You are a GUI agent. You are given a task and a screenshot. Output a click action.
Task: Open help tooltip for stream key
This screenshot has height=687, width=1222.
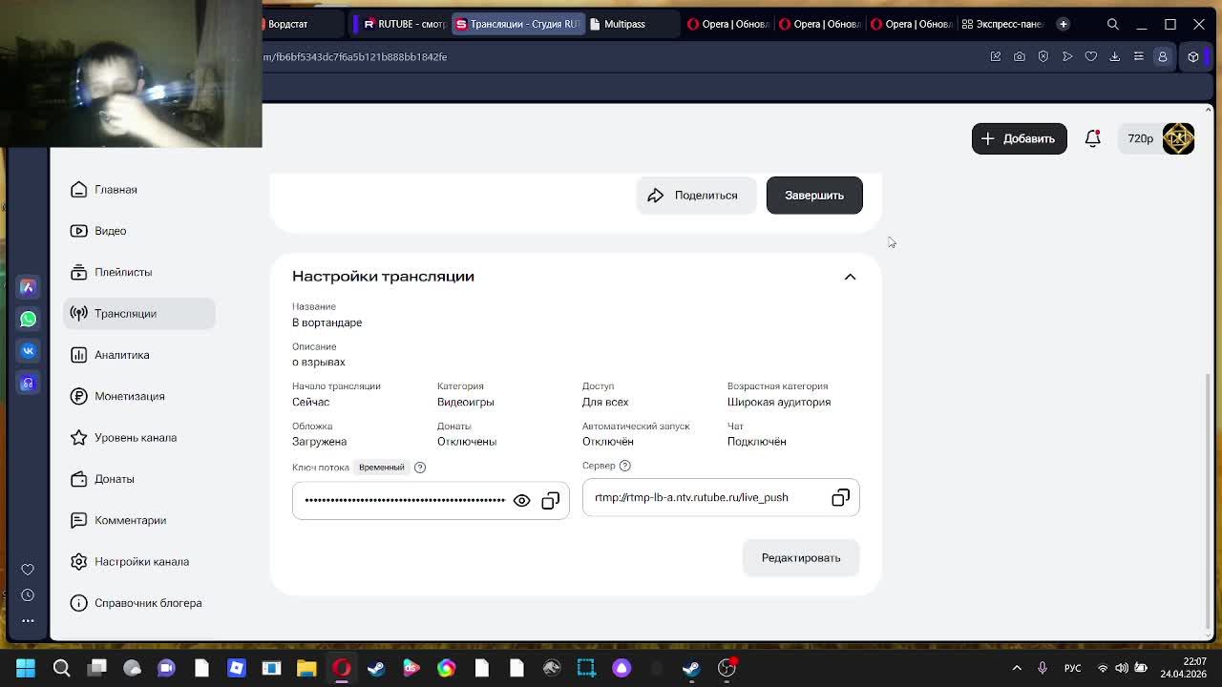[x=420, y=468]
